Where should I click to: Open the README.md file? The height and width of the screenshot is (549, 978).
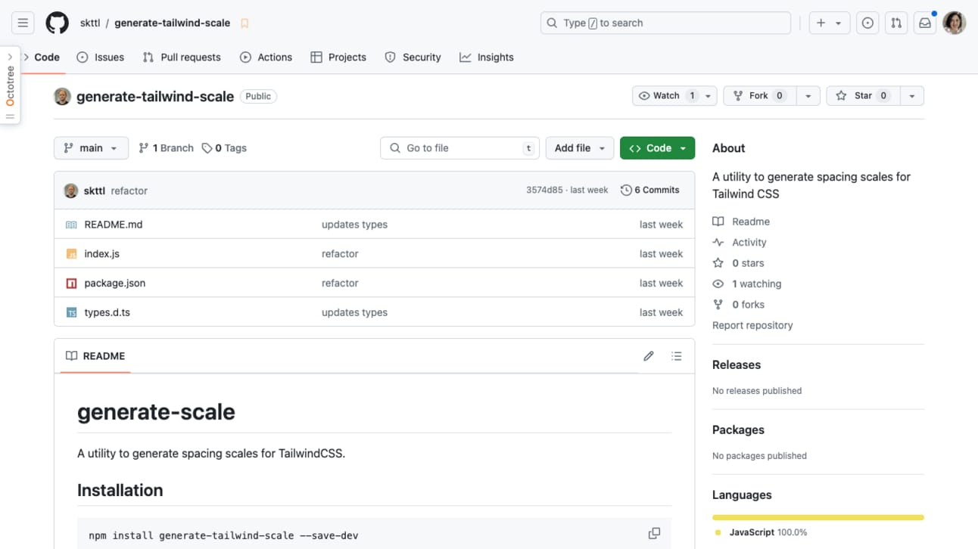pos(114,225)
